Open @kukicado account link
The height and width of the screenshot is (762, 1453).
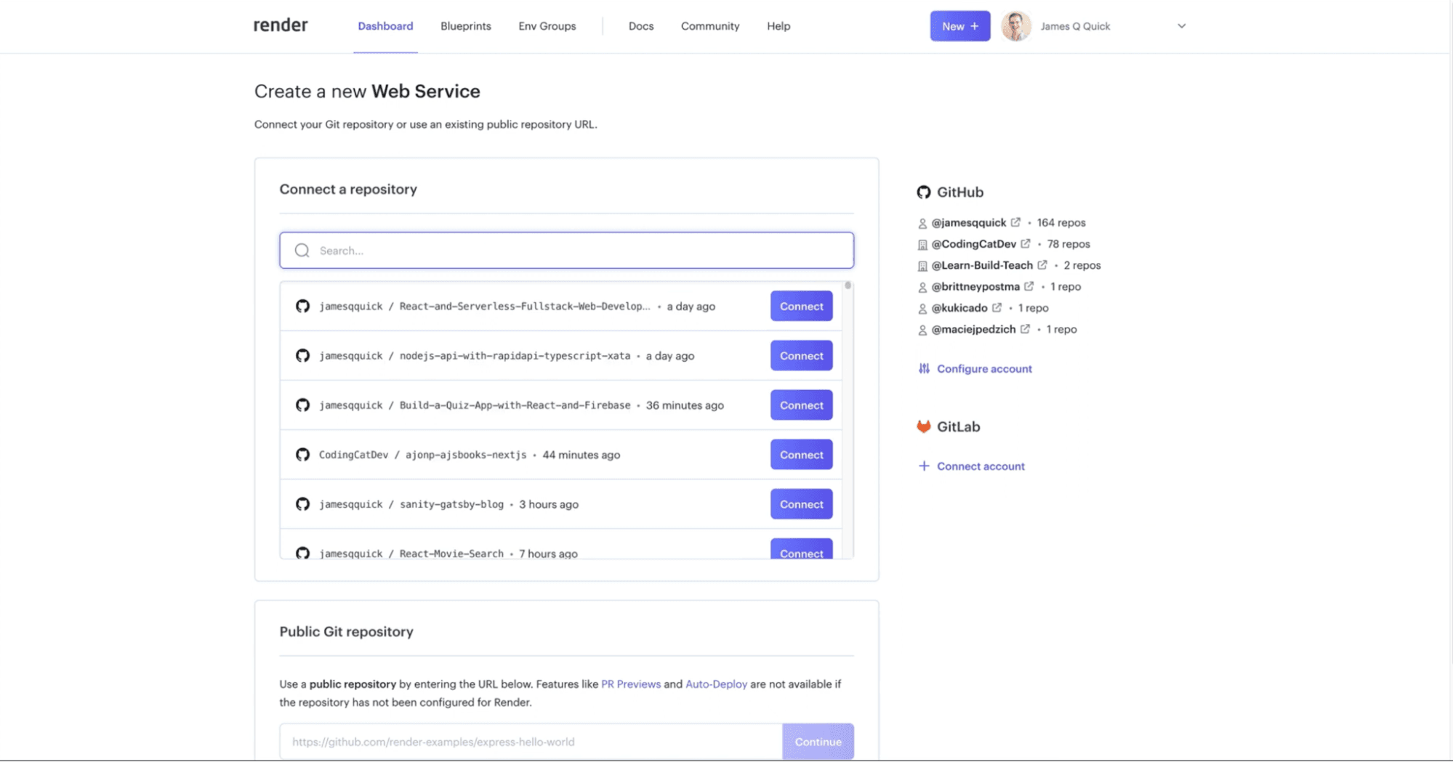pyautogui.click(x=959, y=308)
